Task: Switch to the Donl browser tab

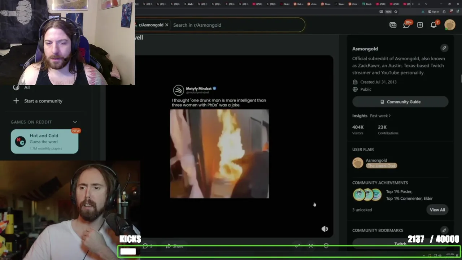Action: 367,4
